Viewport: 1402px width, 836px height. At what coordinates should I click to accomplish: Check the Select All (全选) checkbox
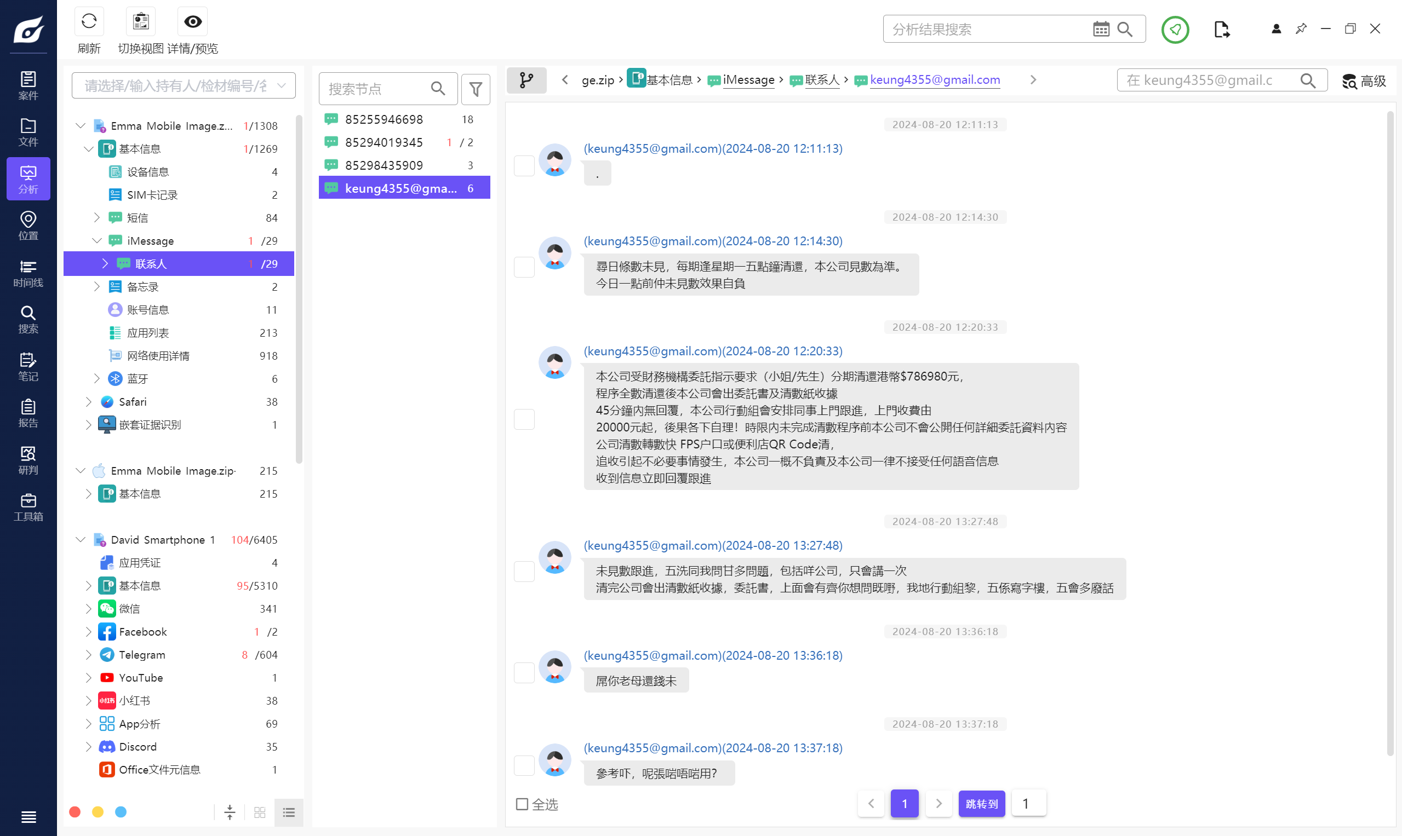coord(522,804)
